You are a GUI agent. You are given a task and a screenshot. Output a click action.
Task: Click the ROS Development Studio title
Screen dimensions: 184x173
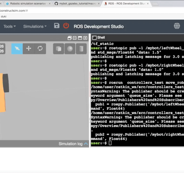98,26
